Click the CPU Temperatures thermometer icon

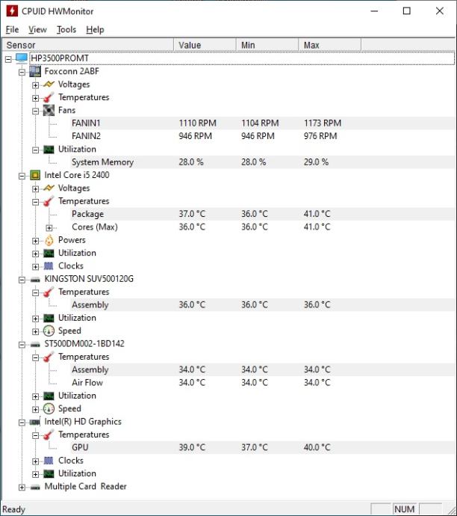49,201
